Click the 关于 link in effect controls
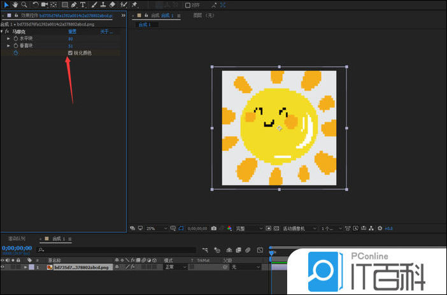Viewport: 447px width, 295px height. pyautogui.click(x=105, y=31)
